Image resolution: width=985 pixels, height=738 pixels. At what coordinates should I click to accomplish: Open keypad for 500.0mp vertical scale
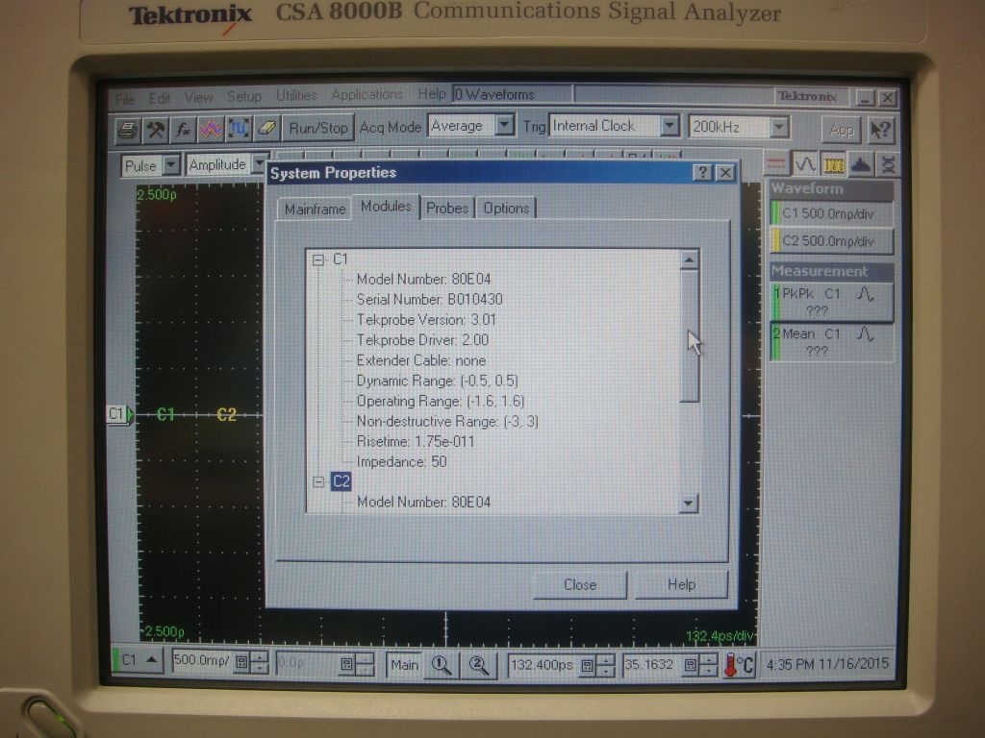[241, 663]
